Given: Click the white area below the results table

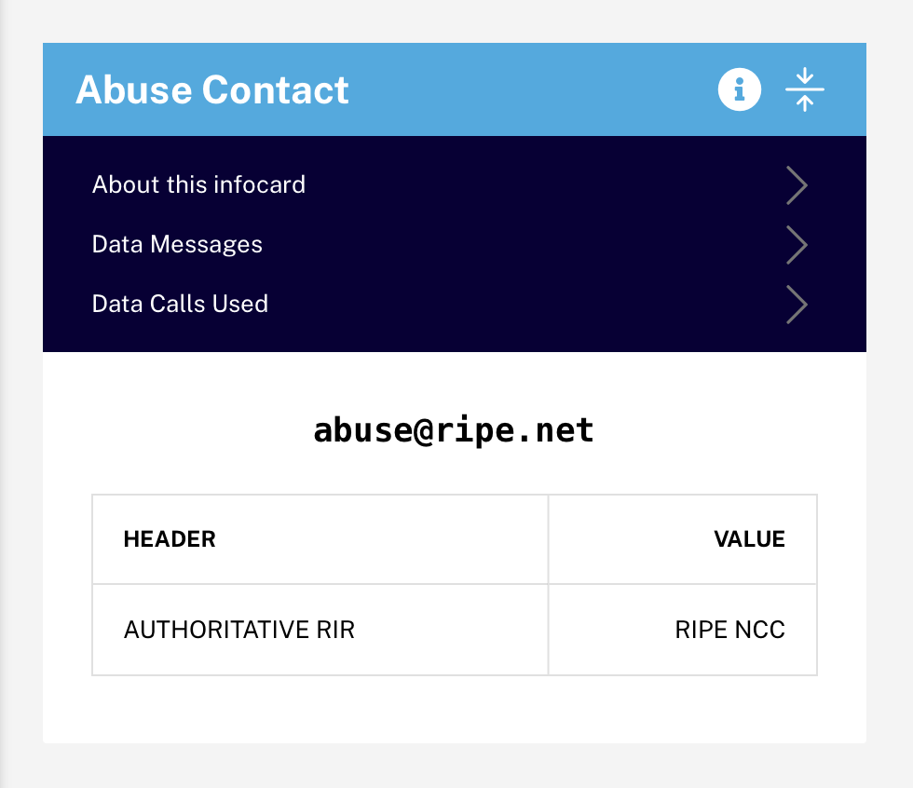Looking at the screenshot, I should coord(455,710).
